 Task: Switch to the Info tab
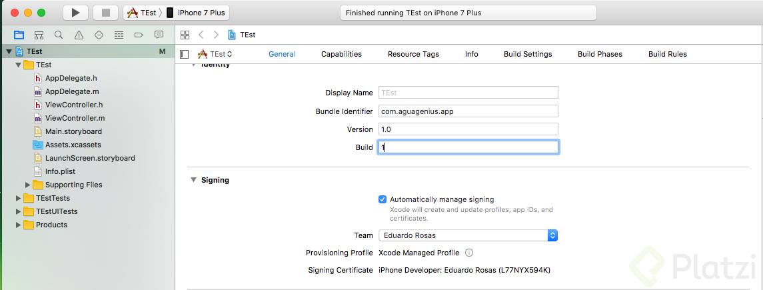tap(472, 54)
